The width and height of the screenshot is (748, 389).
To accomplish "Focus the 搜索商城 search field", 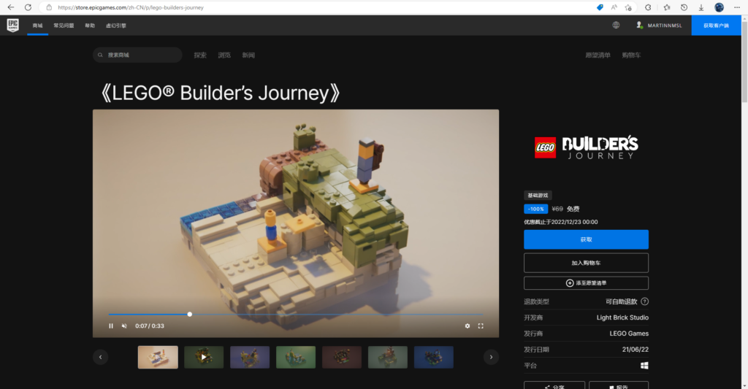I will tap(137, 55).
